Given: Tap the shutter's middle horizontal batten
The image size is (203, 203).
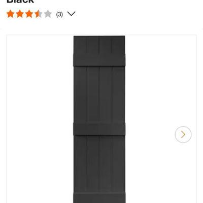Looking at the screenshot, I should pos(99,129).
